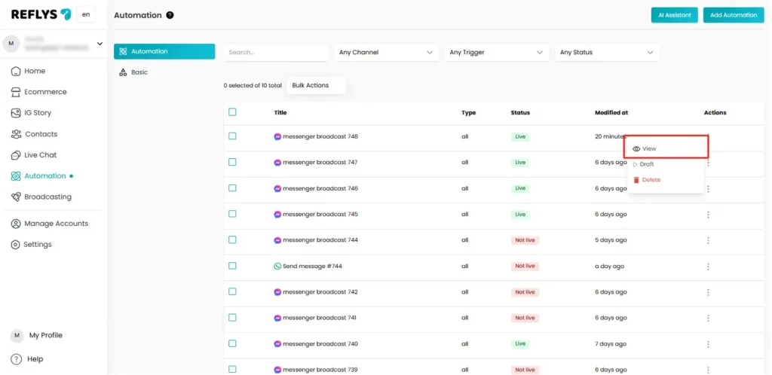Viewport: 772px width, 375px height.
Task: Check the box for messenger broadcast 745
Action: pyautogui.click(x=232, y=214)
